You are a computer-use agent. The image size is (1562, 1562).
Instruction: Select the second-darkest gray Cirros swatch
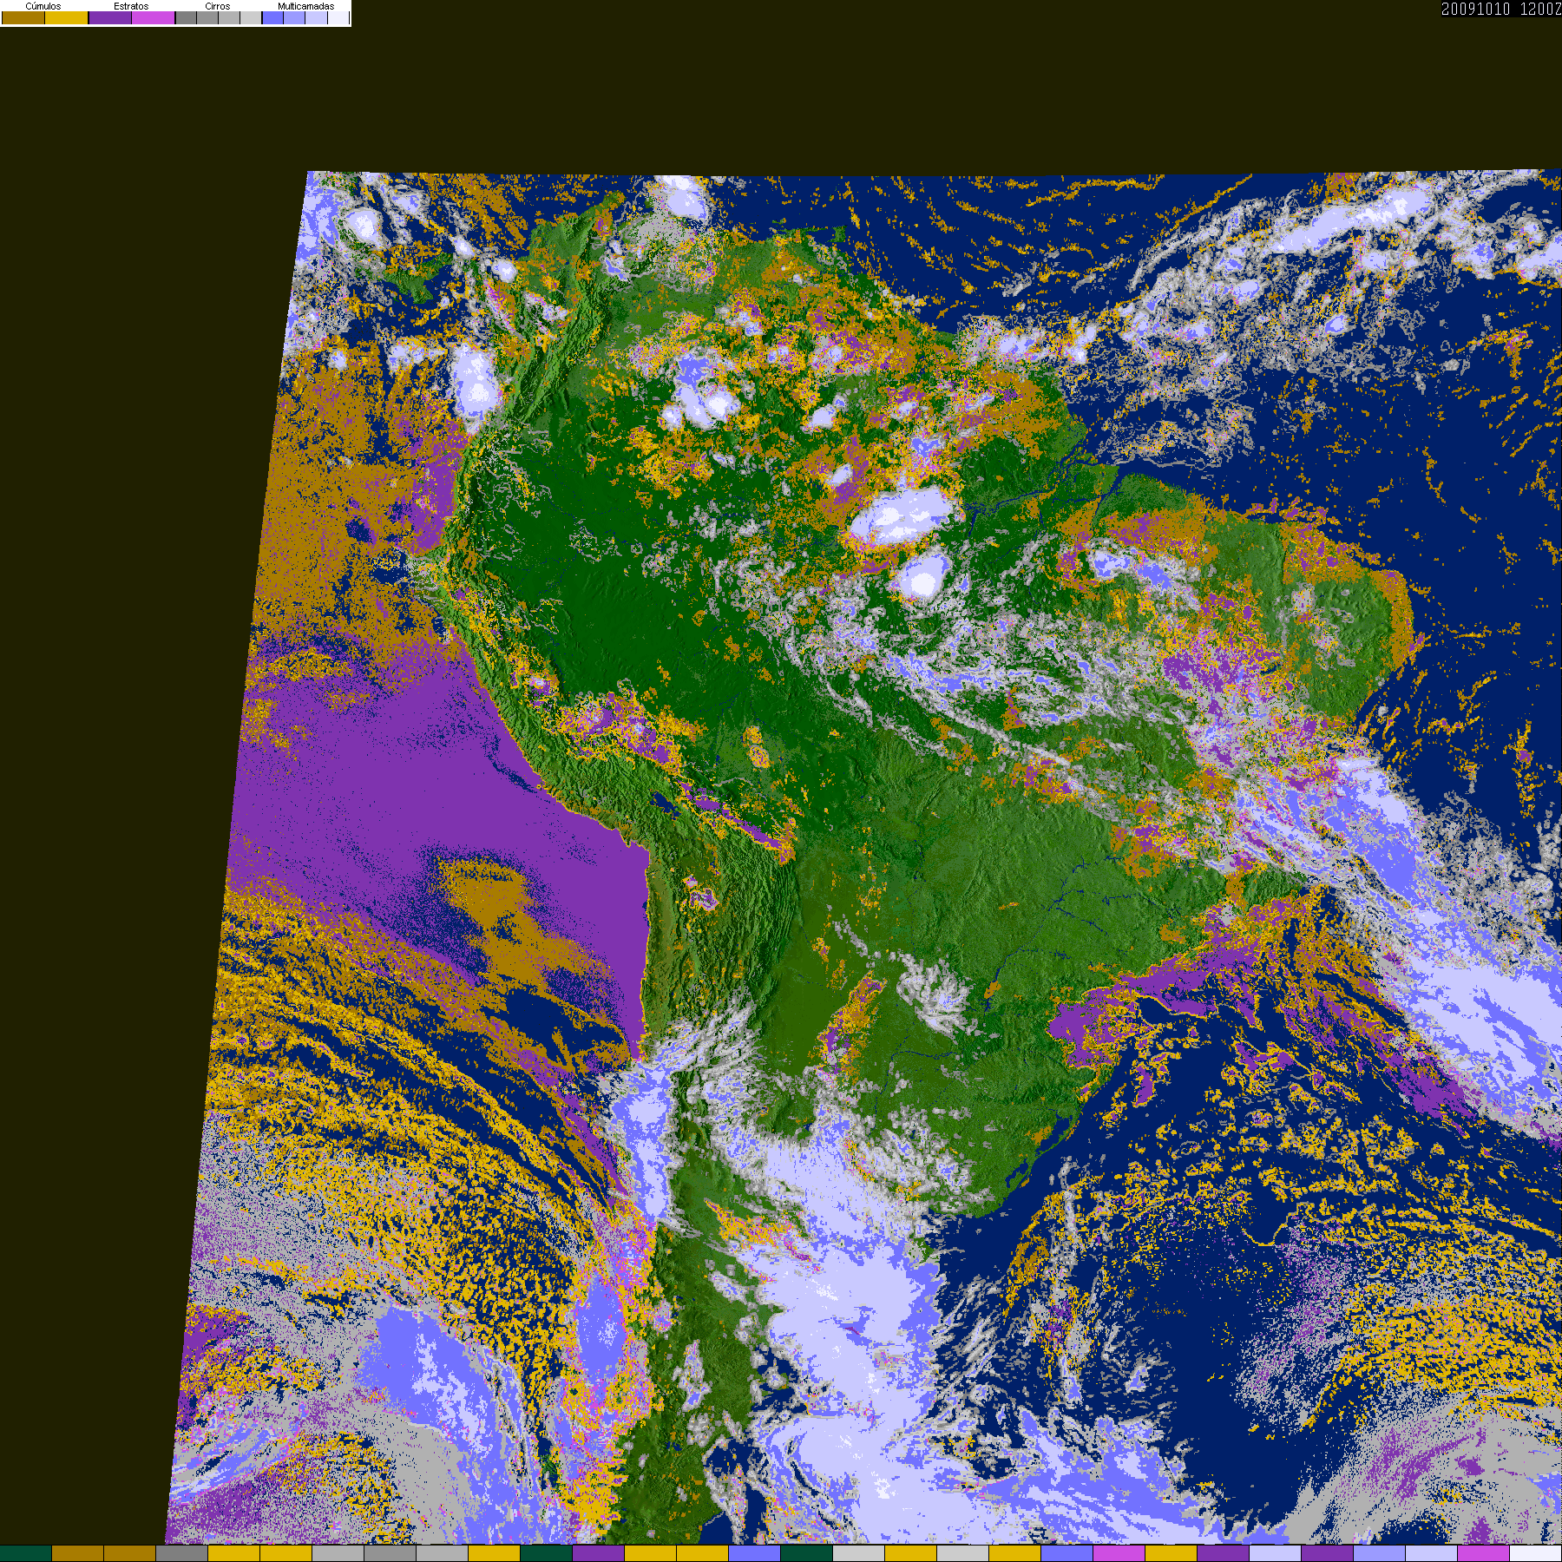tap(207, 18)
